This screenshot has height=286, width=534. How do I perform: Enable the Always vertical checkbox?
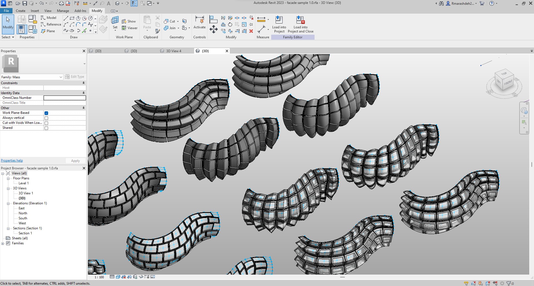click(46, 118)
